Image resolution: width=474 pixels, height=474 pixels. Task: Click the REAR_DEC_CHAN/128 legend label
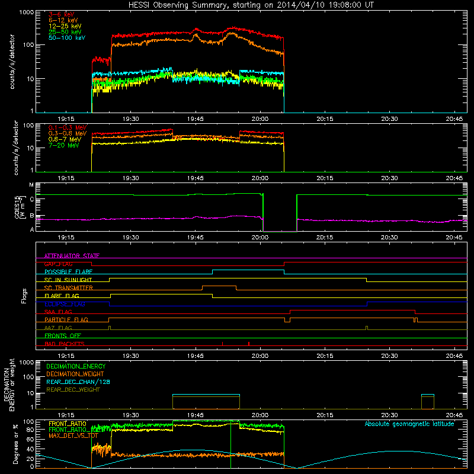pos(78,382)
